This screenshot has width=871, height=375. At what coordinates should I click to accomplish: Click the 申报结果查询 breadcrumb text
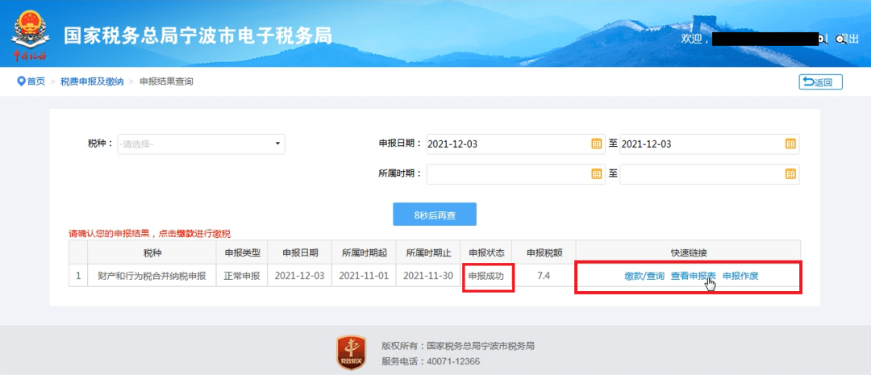click(166, 81)
